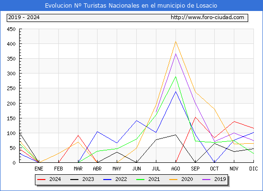Click the chart title mentioning Losacio
This screenshot has height=191, width=263.
[x=131, y=6]
